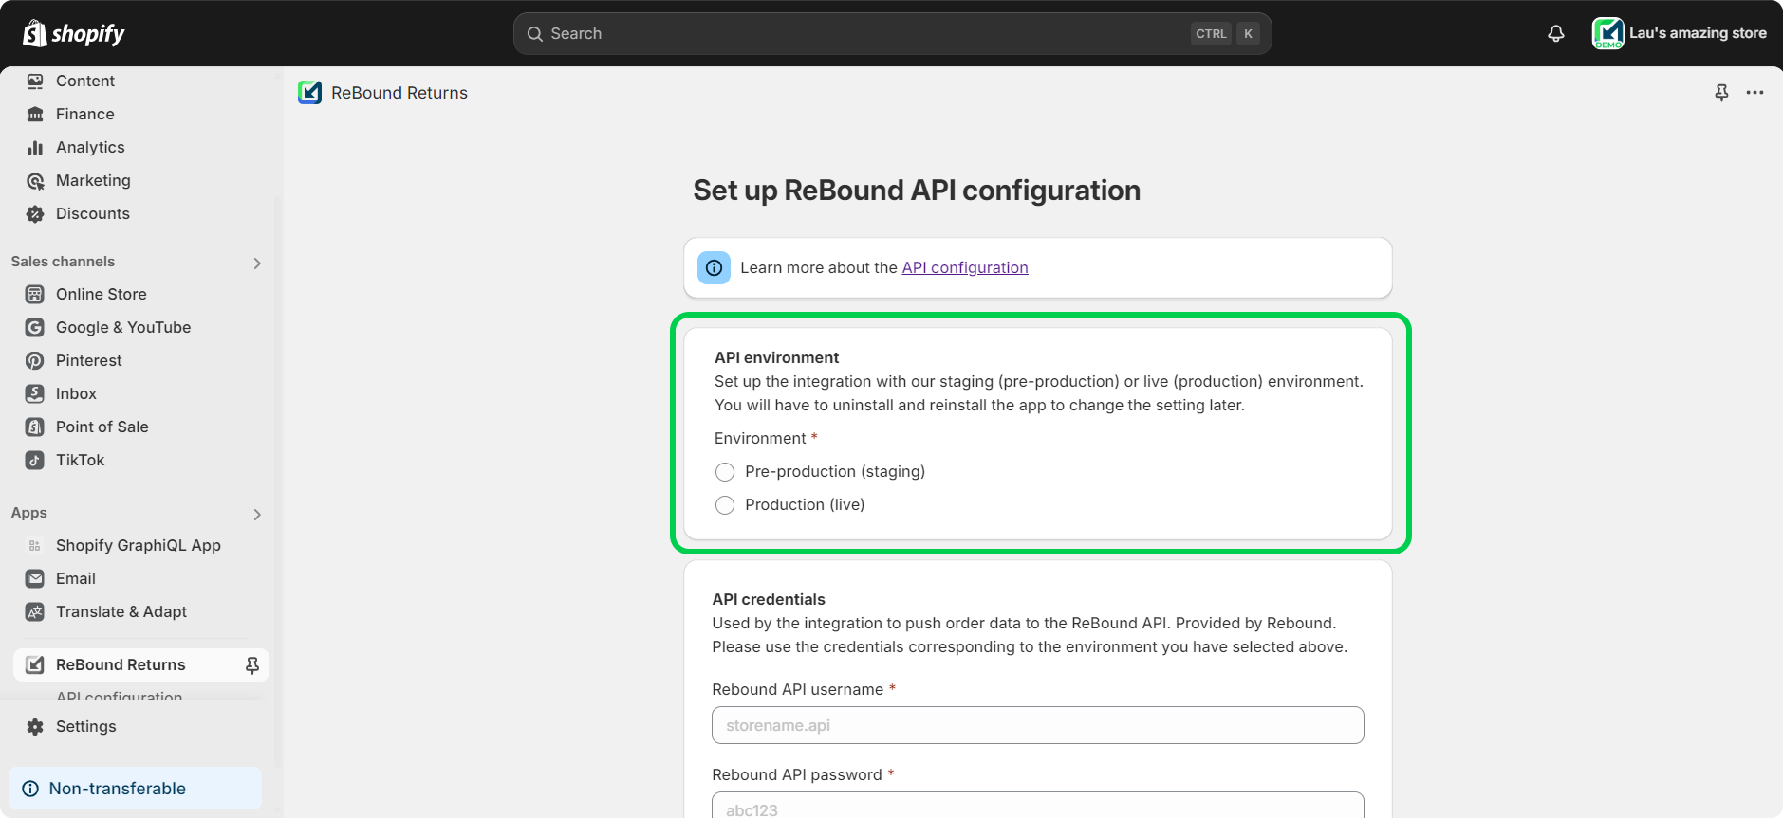Click the Apps heading
1783x818 pixels.
[28, 513]
